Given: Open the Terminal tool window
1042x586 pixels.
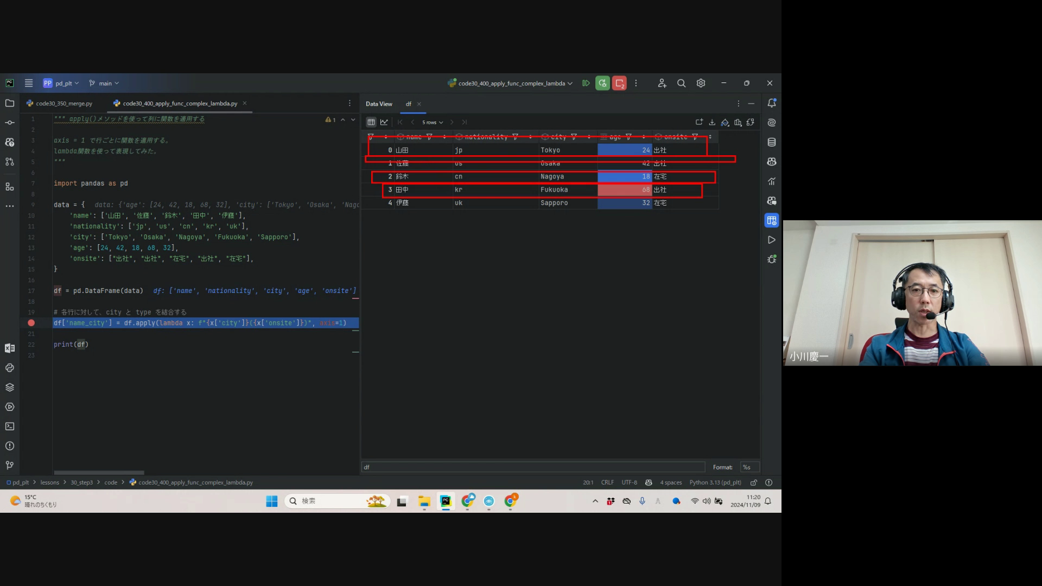Looking at the screenshot, I should (x=10, y=426).
